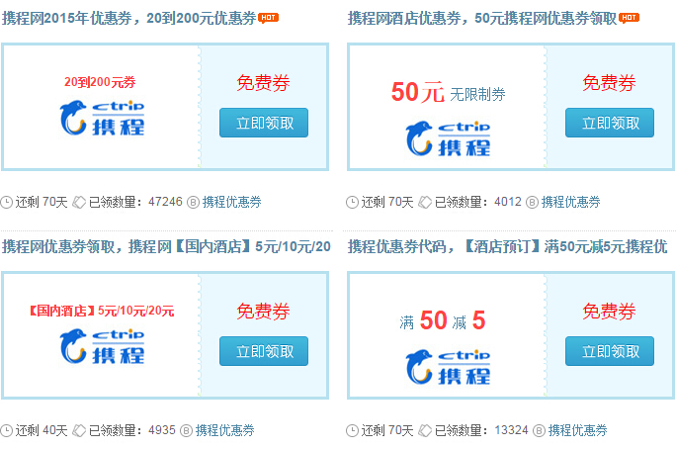Open 携程优惠券 category link next to 47246
The width and height of the screenshot is (676, 450).
(232, 202)
